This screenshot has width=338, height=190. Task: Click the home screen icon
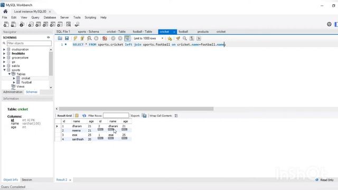pos(5,12)
